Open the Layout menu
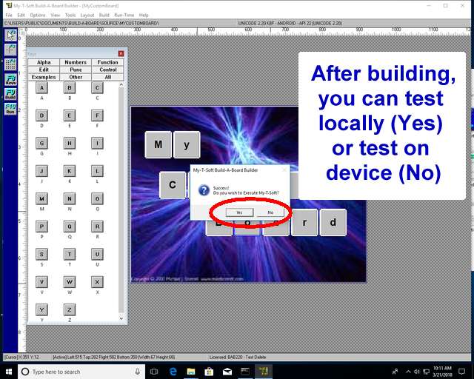This screenshot has width=474, height=379. click(x=87, y=15)
